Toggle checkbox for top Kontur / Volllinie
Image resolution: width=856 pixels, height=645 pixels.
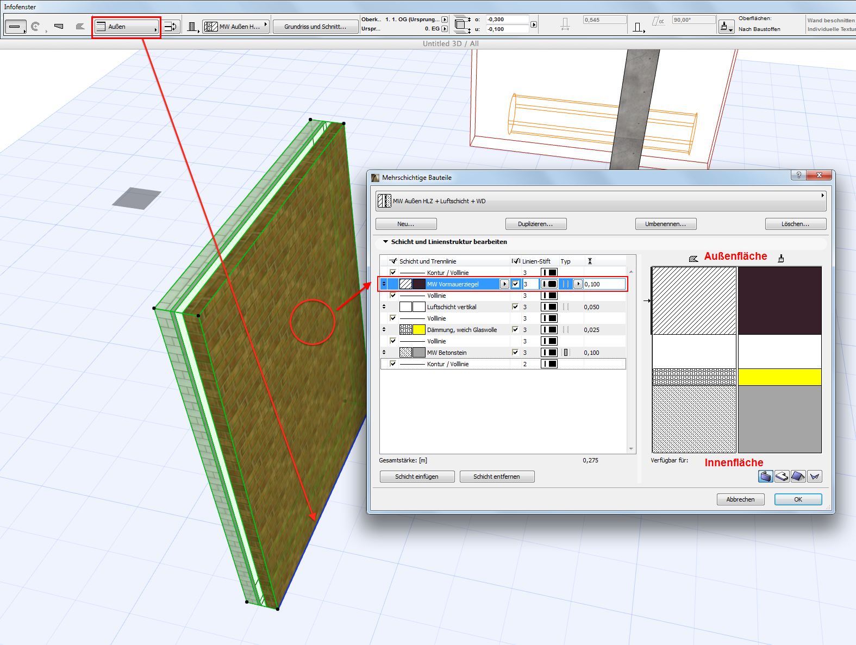(x=393, y=273)
